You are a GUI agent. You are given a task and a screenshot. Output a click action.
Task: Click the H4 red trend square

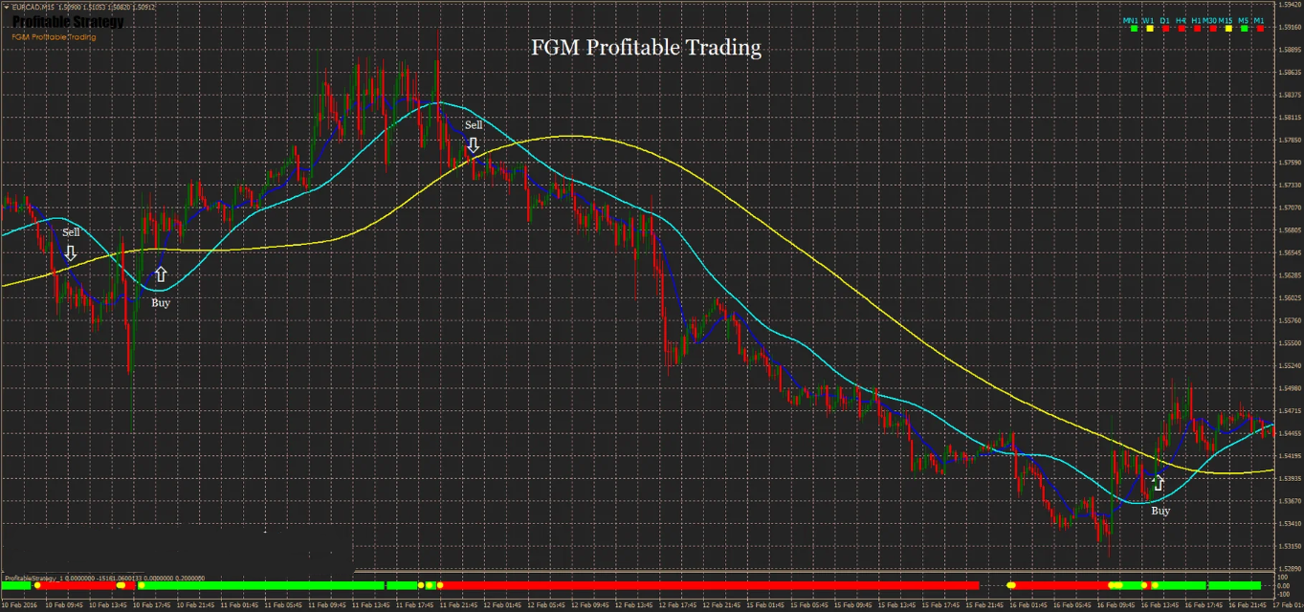point(1182,29)
